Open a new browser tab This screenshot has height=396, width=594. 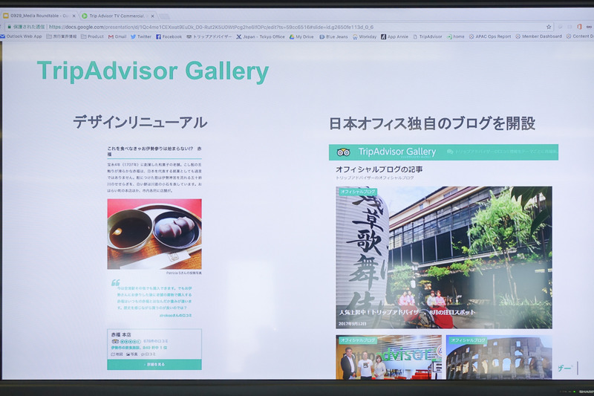164,16
